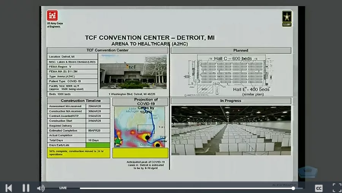This screenshot has width=342, height=193.
Task: Click the '25MAR20' date cell
Action: click(x=98, y=106)
